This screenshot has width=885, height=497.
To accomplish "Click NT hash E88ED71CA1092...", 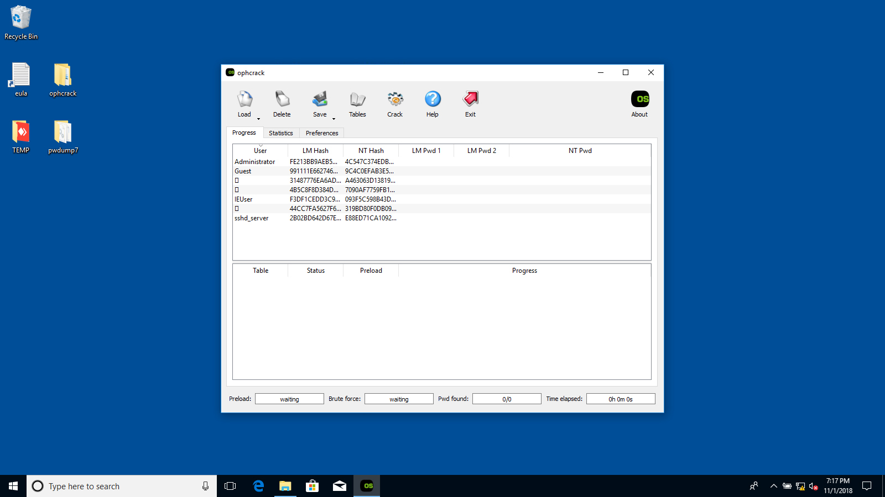I will 371,218.
